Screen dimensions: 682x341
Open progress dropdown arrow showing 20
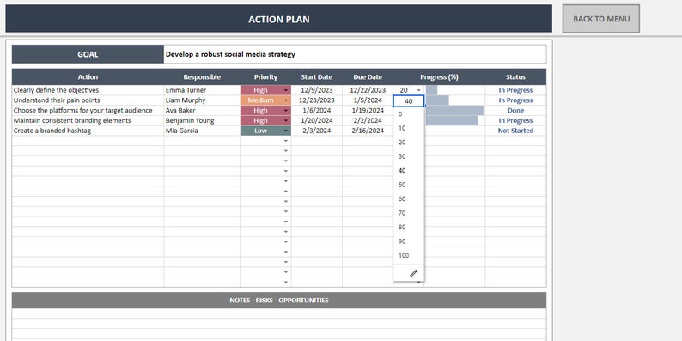click(x=418, y=90)
